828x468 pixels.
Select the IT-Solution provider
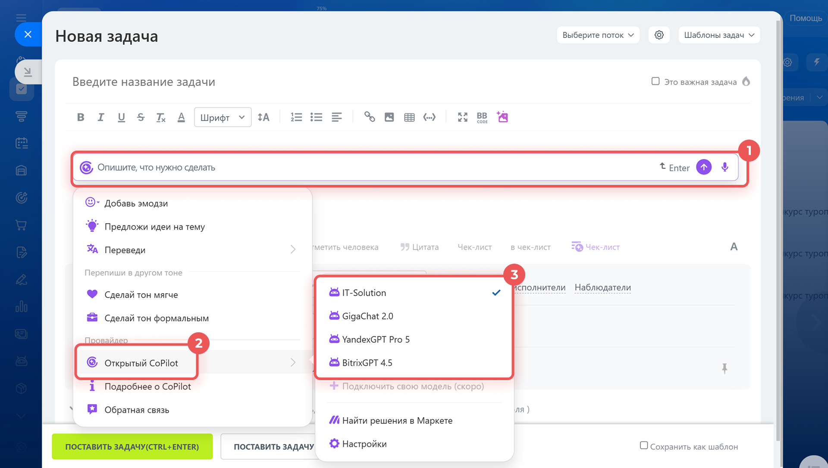pyautogui.click(x=414, y=293)
